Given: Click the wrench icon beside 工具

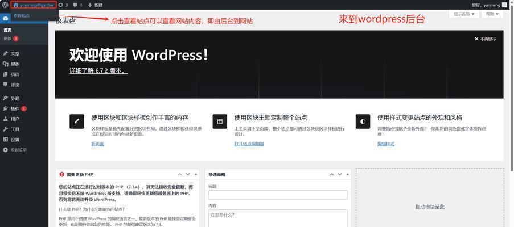Looking at the screenshot, I should coord(5,129).
